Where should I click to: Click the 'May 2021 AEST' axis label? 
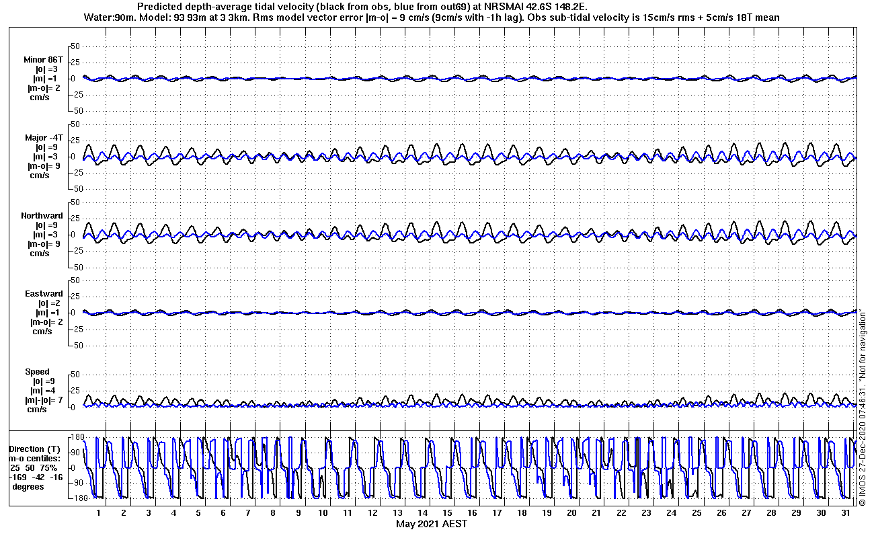pos(431,524)
